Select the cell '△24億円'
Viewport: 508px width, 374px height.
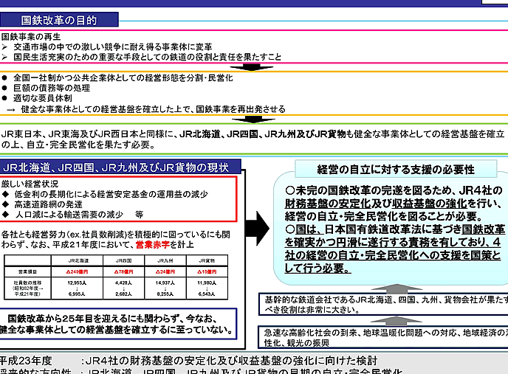[x=165, y=271]
